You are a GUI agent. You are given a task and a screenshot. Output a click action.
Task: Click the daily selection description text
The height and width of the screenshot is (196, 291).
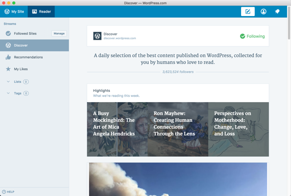click(x=178, y=59)
